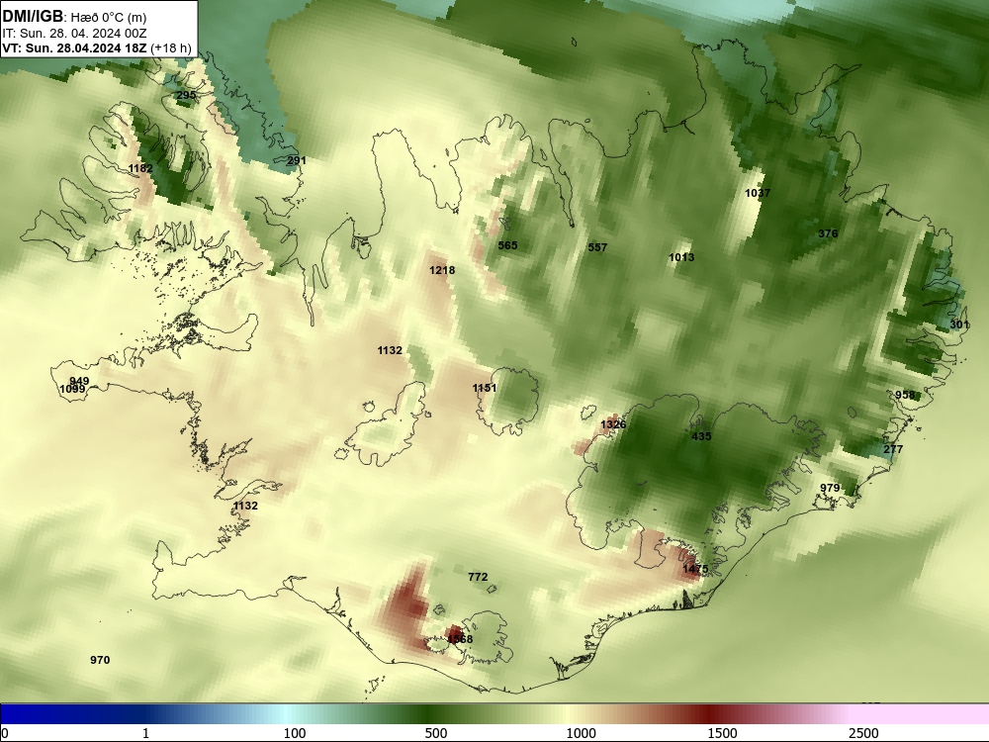This screenshot has width=989, height=742.
Task: Click the 557 value label on the map
Action: (597, 247)
